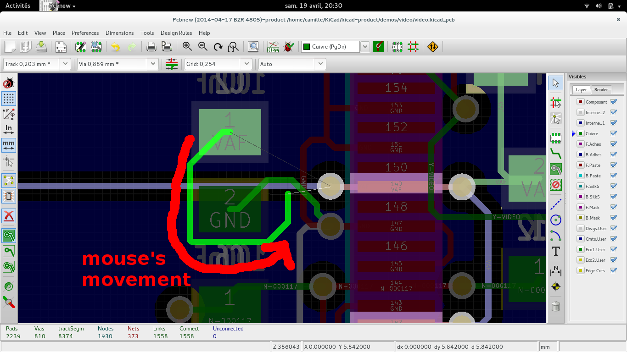Click the Undo arrow in toolbar

coord(115,46)
